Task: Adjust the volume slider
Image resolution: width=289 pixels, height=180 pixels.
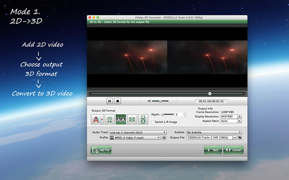Action: (x=160, y=101)
